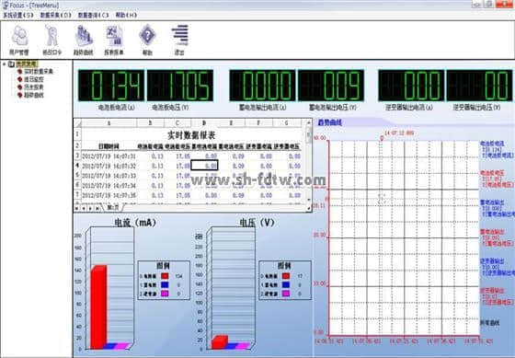This screenshot has height=358, width=515.
Task: Select the sheet tab below the data table
Action: [112, 208]
